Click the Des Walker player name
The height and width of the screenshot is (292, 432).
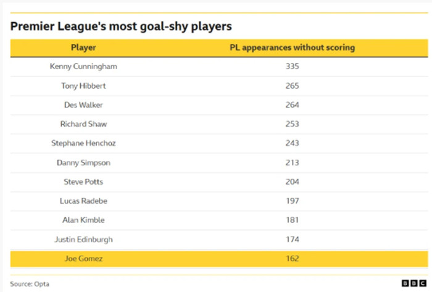tap(83, 105)
